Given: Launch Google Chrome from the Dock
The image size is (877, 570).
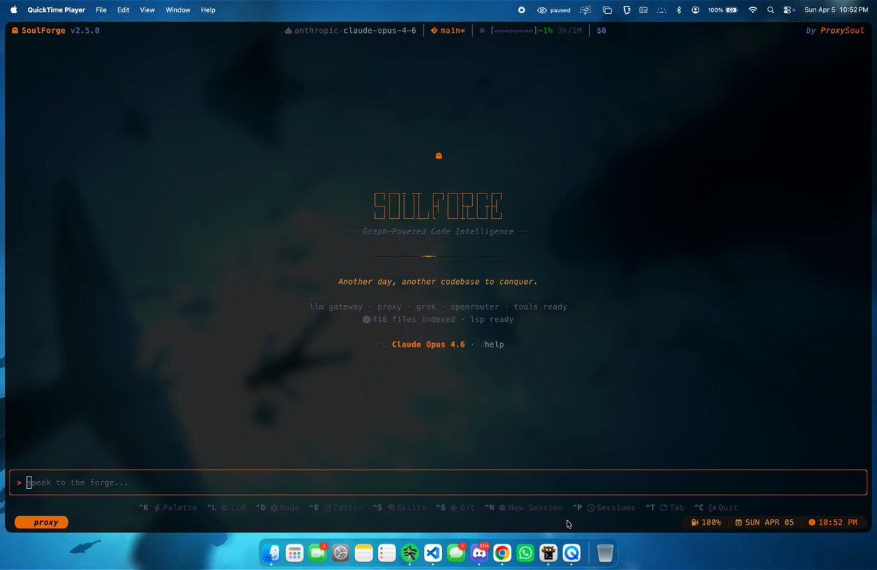Looking at the screenshot, I should 502,554.
